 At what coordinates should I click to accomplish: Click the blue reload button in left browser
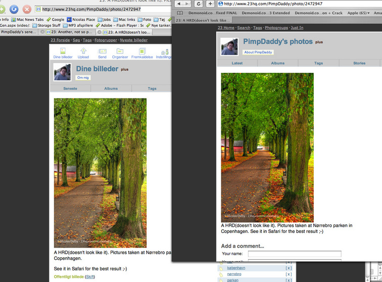tap(14, 9)
